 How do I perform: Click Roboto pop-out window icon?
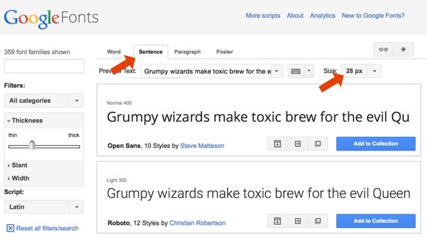(318, 221)
